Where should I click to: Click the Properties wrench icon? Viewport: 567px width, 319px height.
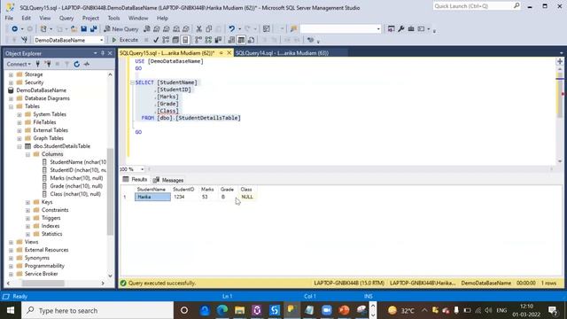tap(401, 29)
